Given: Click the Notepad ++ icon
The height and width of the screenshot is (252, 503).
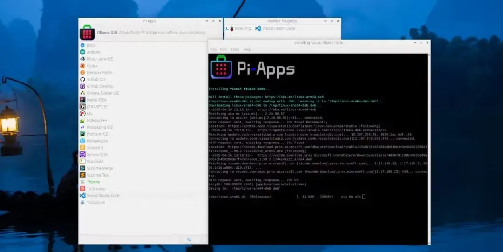Looking at the screenshot, I should pos(82,120).
